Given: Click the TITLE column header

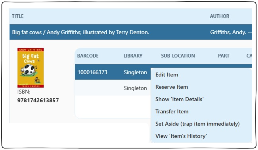Looking at the screenshot, I should [18, 16].
